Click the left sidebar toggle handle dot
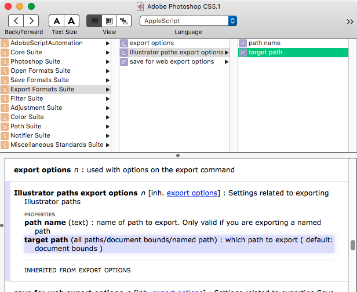The height and width of the screenshot is (292, 357). pyautogui.click(x=2, y=226)
